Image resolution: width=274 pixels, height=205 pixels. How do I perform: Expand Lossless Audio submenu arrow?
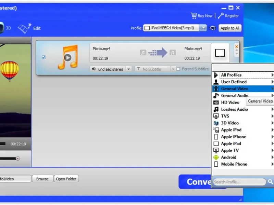point(272,109)
